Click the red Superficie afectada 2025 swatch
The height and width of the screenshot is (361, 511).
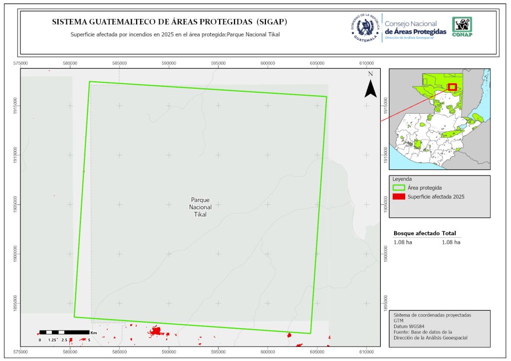coord(399,197)
